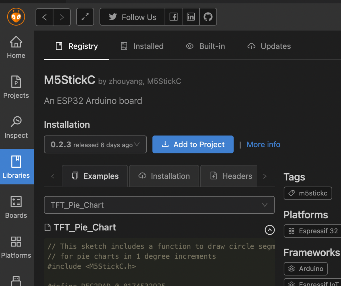Open the Projects sidebar section
Viewport: 341px width, 286px height.
(16, 87)
